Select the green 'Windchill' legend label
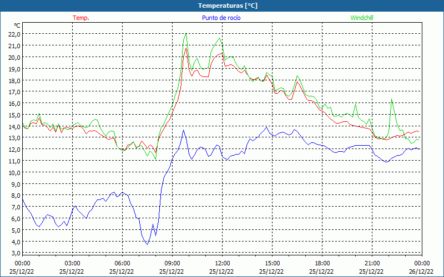Viewport: 444px width, 277px height. click(x=362, y=18)
